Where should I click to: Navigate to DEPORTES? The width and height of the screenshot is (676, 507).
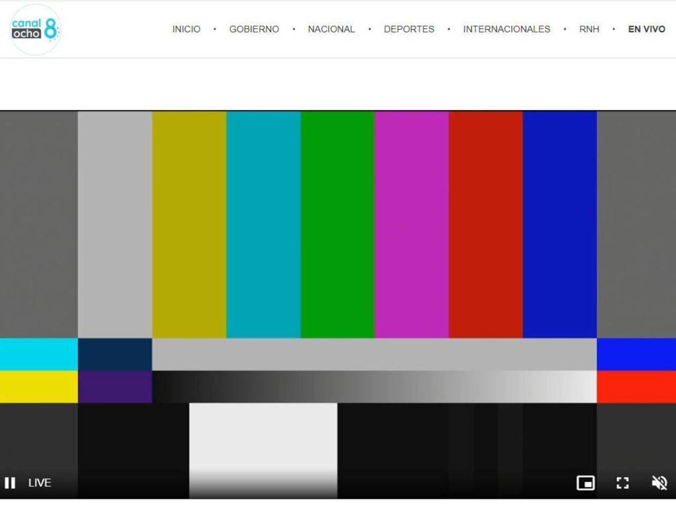point(409,30)
